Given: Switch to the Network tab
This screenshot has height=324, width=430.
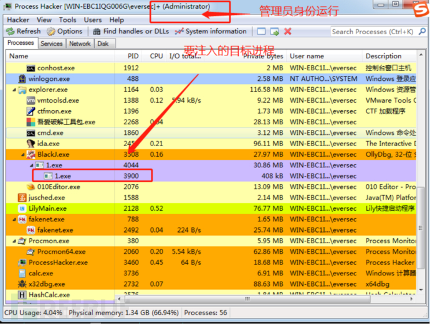Looking at the screenshot, I should click(x=80, y=44).
